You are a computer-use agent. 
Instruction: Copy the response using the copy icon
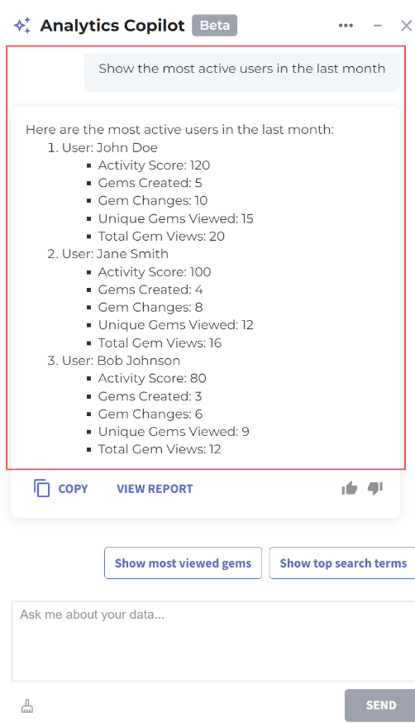tap(41, 488)
